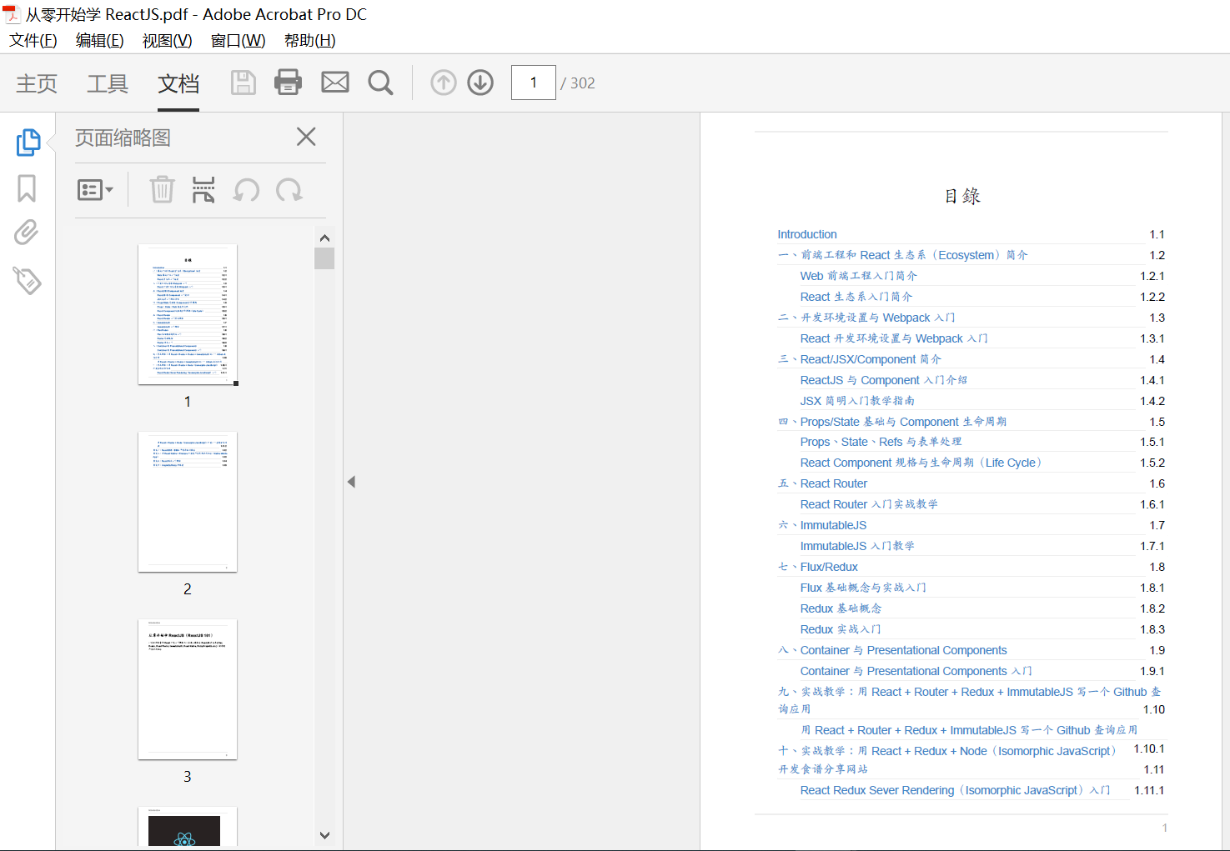This screenshot has width=1230, height=851.
Task: Open 二、开发环境设置与 Webpack 入门 link
Action: (x=866, y=318)
